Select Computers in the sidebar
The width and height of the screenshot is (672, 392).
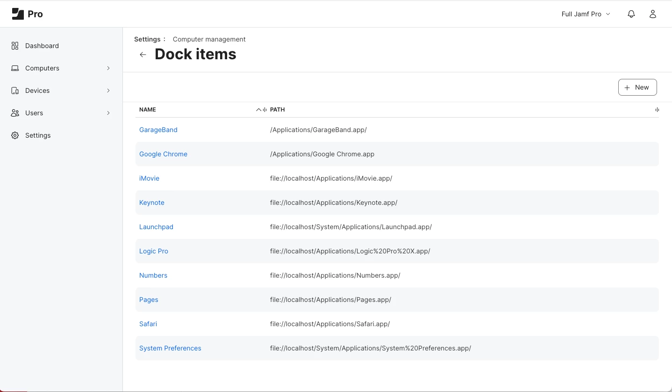42,68
